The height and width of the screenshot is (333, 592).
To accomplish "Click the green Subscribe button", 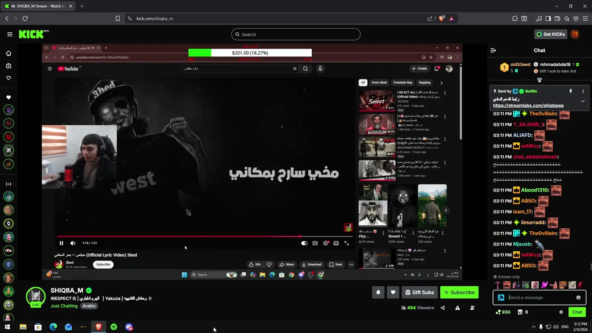I will pyautogui.click(x=459, y=292).
